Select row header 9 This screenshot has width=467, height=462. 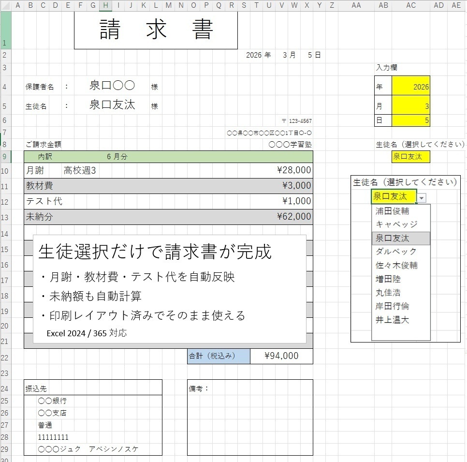point(5,157)
